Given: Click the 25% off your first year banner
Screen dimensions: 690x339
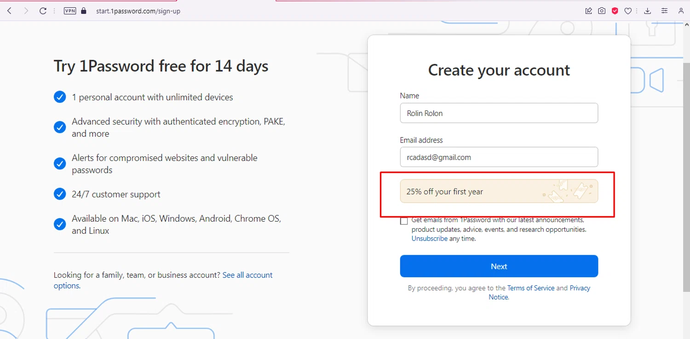Looking at the screenshot, I should coord(499,191).
